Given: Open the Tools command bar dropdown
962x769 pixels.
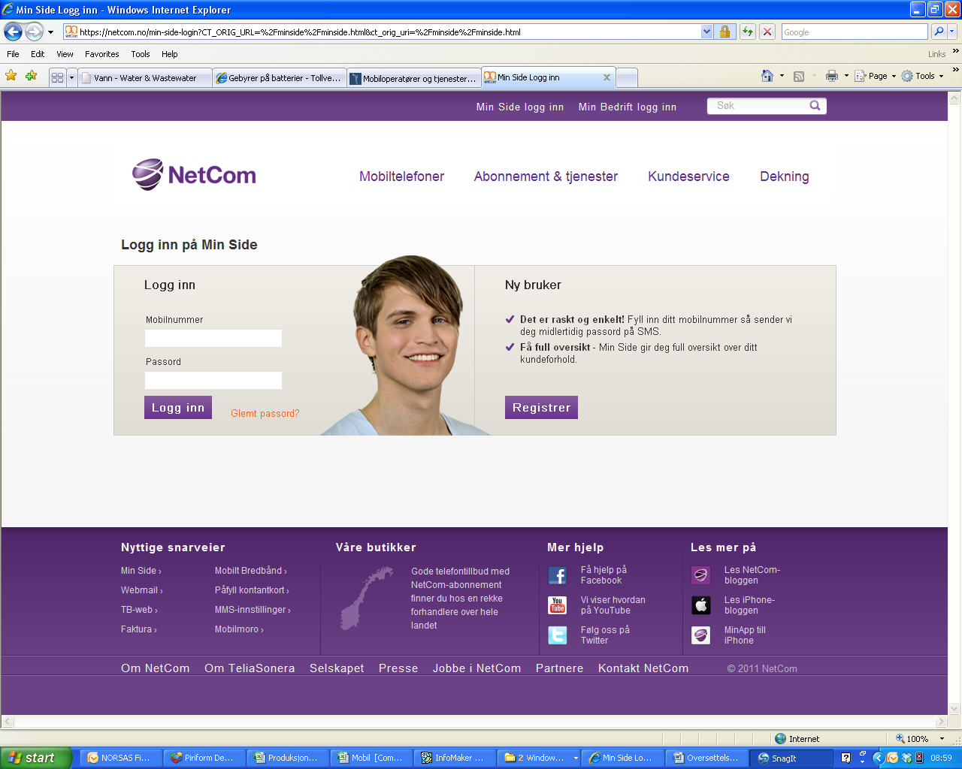Looking at the screenshot, I should pyautogui.click(x=922, y=76).
